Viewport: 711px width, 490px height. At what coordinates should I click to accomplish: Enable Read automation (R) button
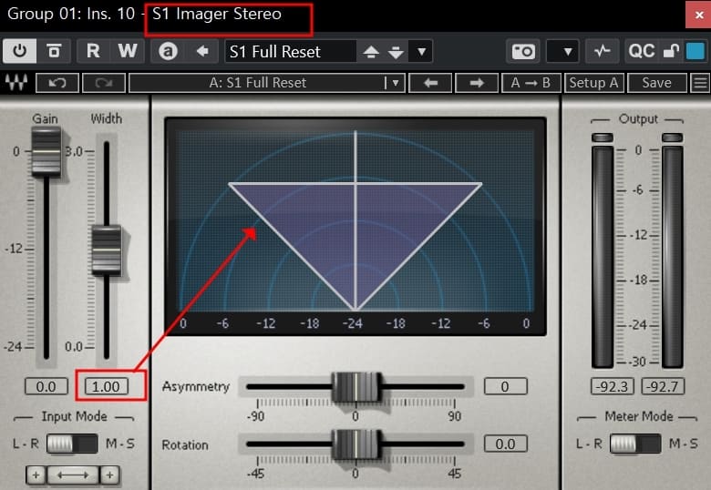tap(93, 51)
